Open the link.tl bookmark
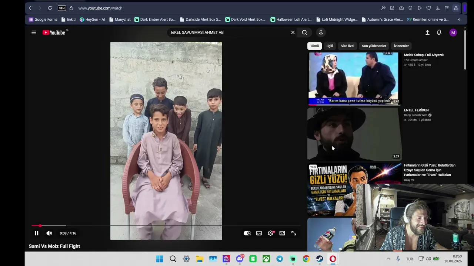474x266 pixels. [x=69, y=20]
